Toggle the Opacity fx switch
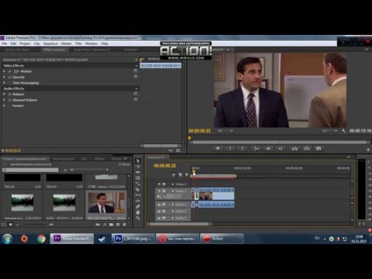 pos(10,77)
